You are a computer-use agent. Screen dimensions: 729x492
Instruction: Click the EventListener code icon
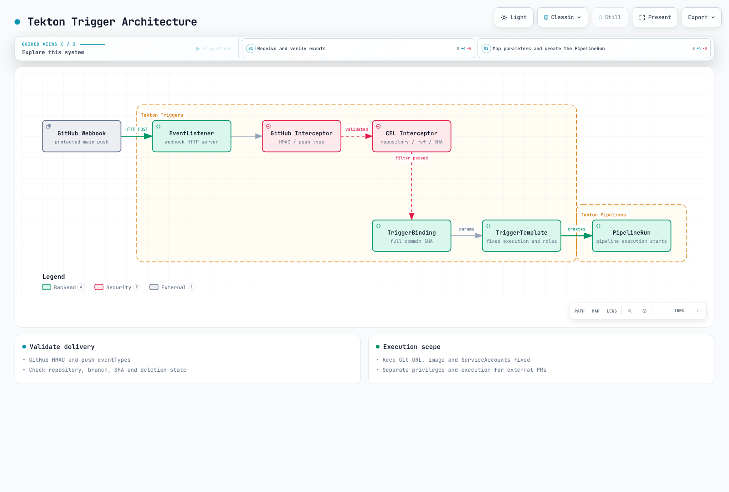pyautogui.click(x=159, y=127)
